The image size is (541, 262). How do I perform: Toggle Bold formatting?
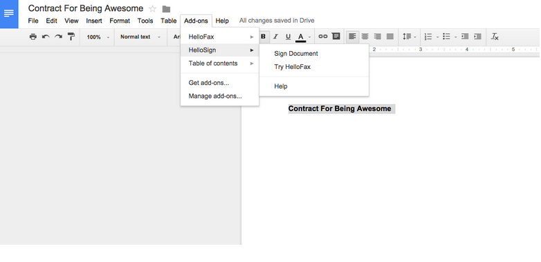tap(264, 37)
